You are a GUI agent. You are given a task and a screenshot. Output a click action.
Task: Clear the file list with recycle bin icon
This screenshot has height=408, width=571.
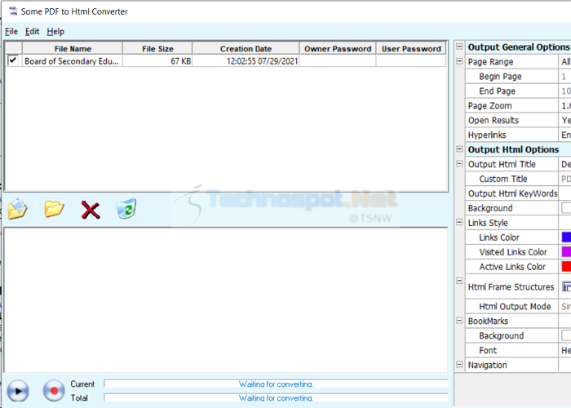coord(126,209)
